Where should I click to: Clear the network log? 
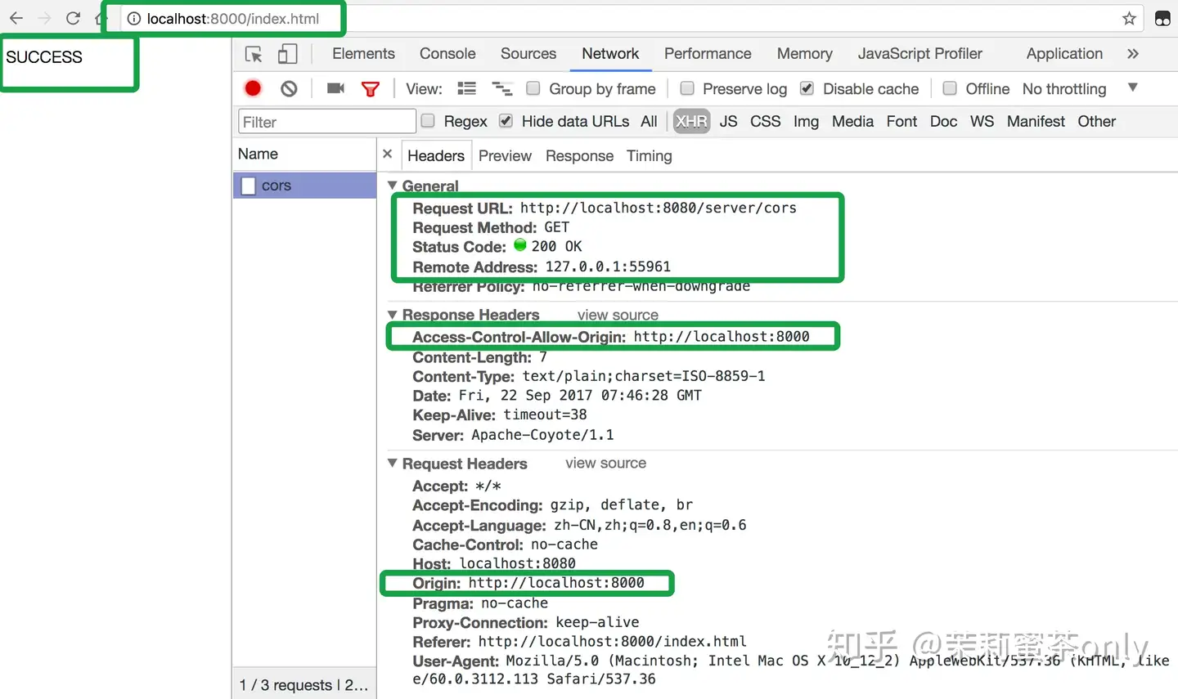[289, 88]
